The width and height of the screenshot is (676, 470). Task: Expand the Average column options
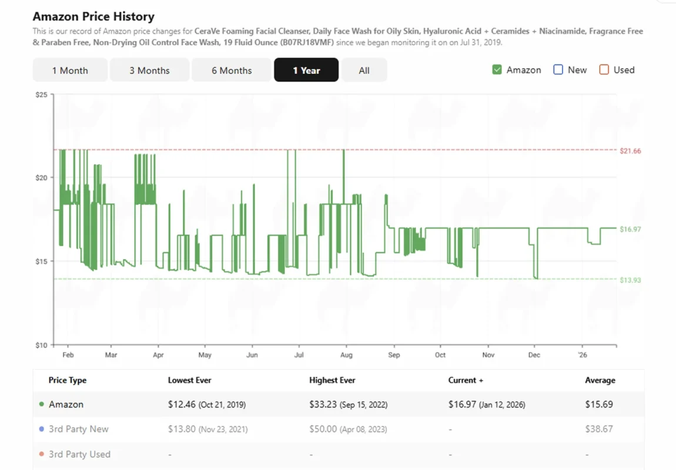coord(600,380)
